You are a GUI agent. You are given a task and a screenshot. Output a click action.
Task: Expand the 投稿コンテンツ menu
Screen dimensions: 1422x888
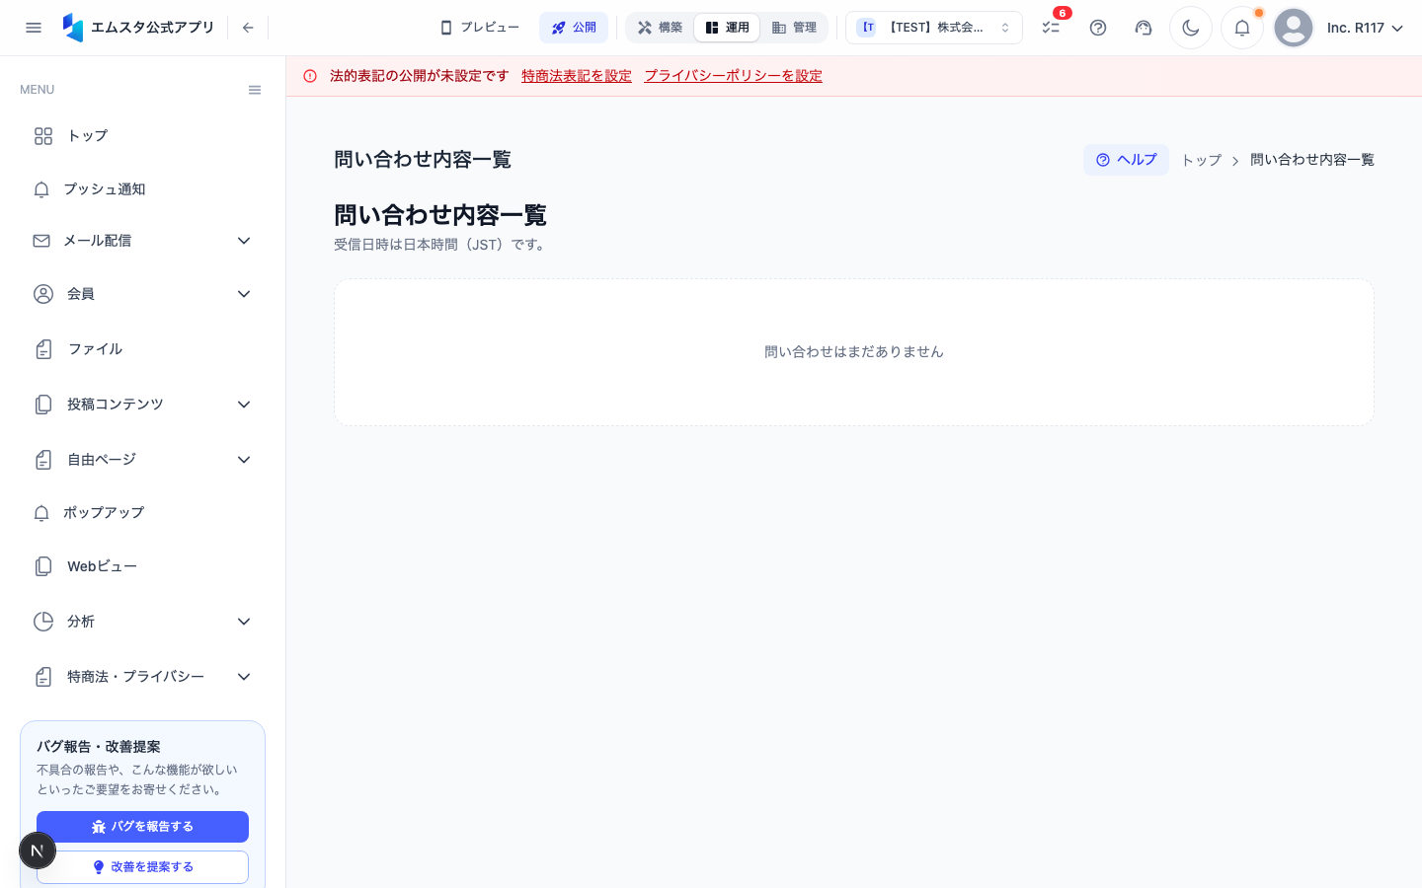point(142,405)
